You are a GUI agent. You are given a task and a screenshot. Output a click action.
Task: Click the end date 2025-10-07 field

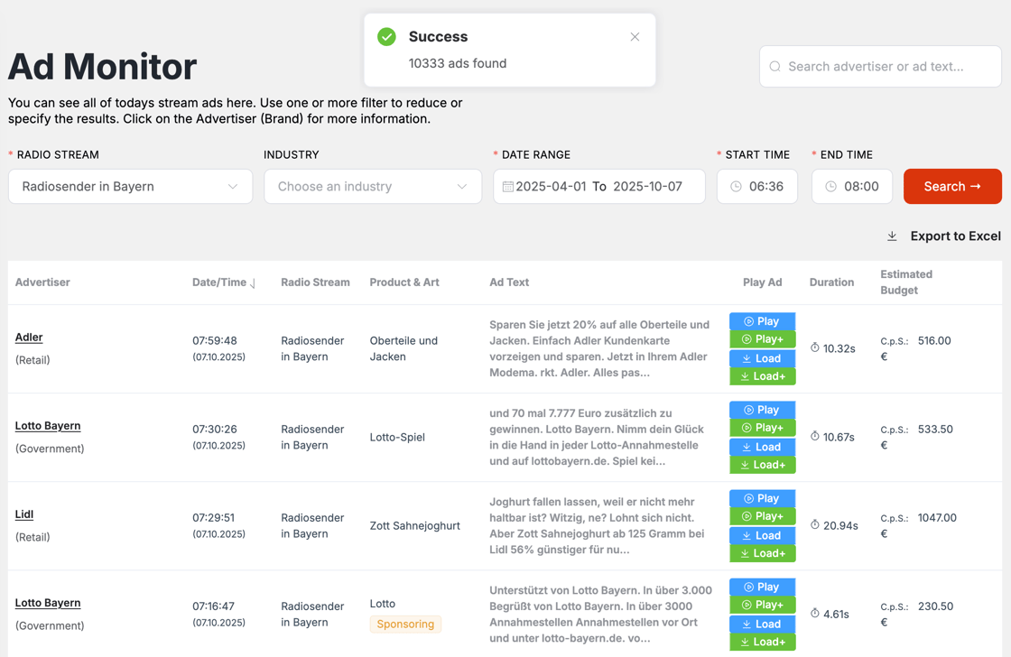pyautogui.click(x=647, y=187)
